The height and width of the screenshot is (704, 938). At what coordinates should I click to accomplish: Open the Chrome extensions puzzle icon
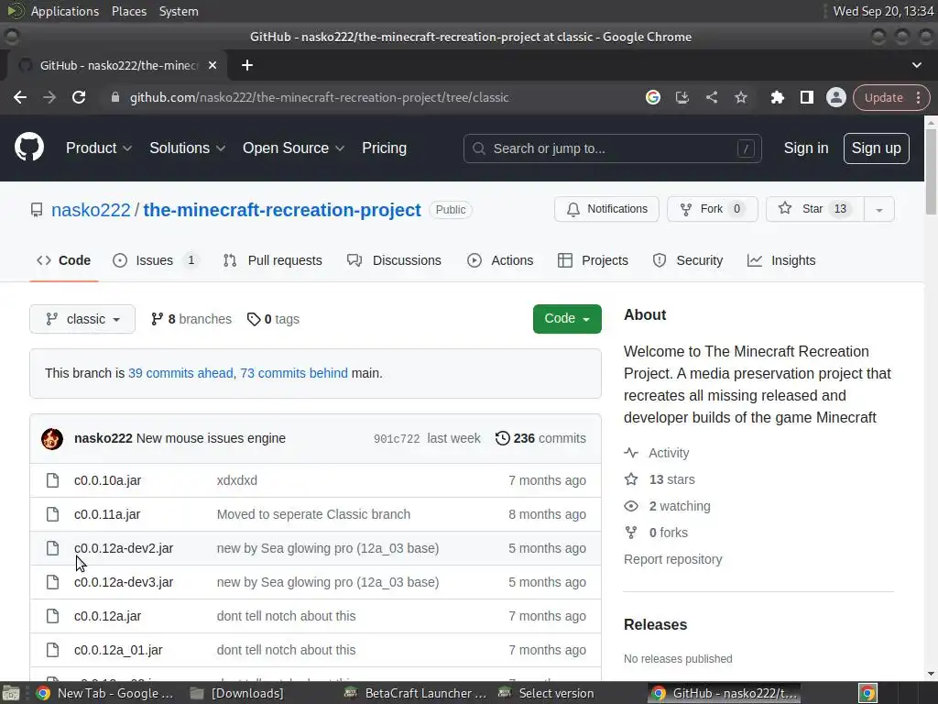tap(777, 97)
